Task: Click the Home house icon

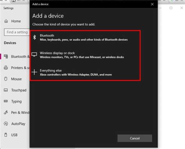Action: tap(6, 21)
